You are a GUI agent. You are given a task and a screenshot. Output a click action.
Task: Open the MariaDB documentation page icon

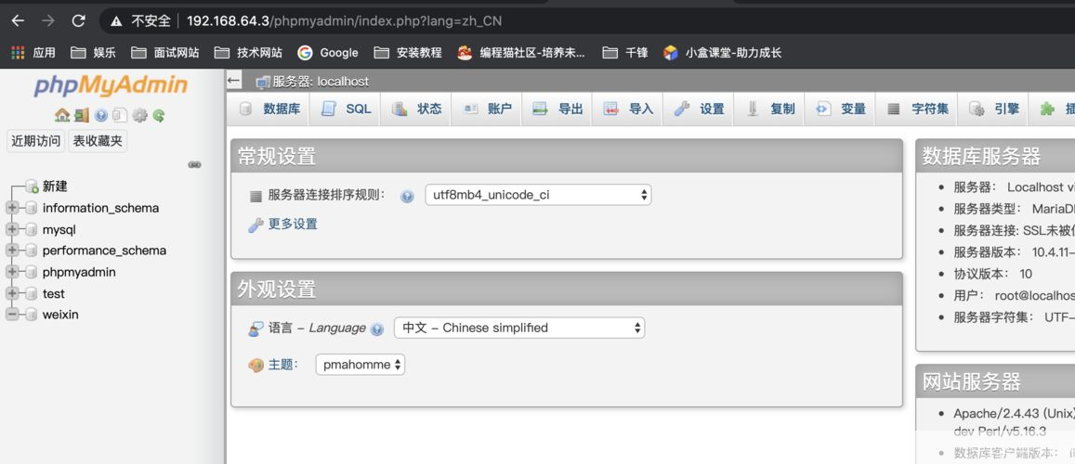[x=120, y=115]
